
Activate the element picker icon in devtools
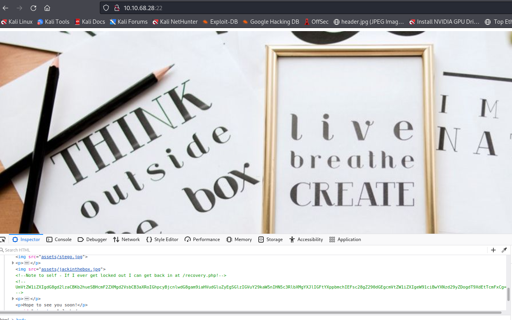[3, 240]
